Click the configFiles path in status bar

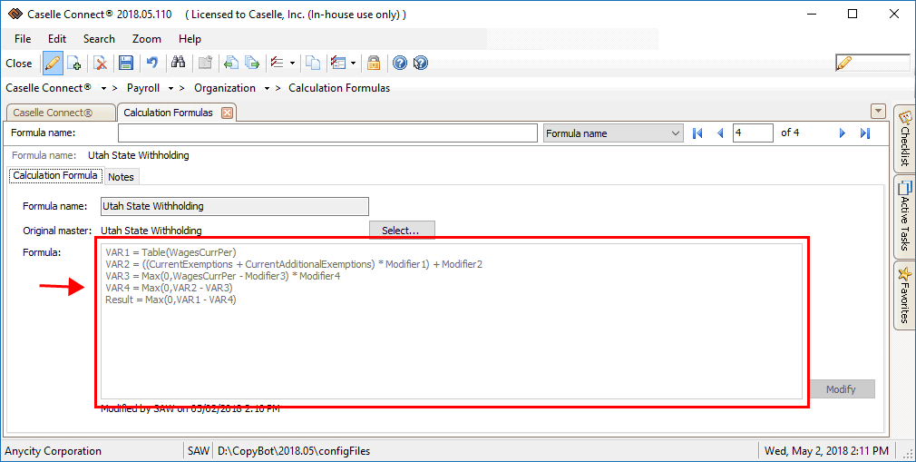[294, 451]
